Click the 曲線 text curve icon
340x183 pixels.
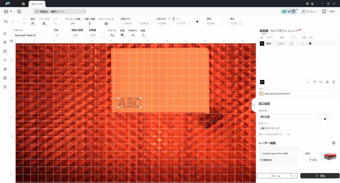point(143,35)
